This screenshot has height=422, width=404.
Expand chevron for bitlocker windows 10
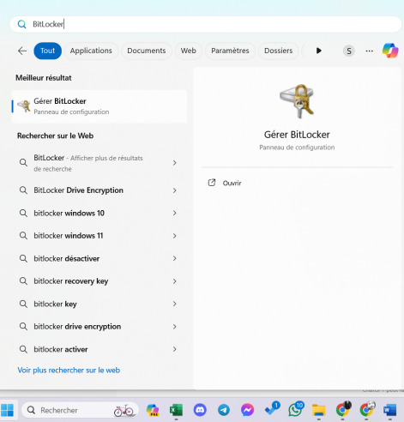[175, 213]
